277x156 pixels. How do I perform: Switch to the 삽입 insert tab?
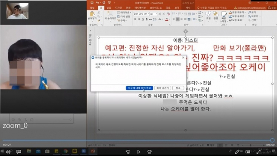coord(109,8)
